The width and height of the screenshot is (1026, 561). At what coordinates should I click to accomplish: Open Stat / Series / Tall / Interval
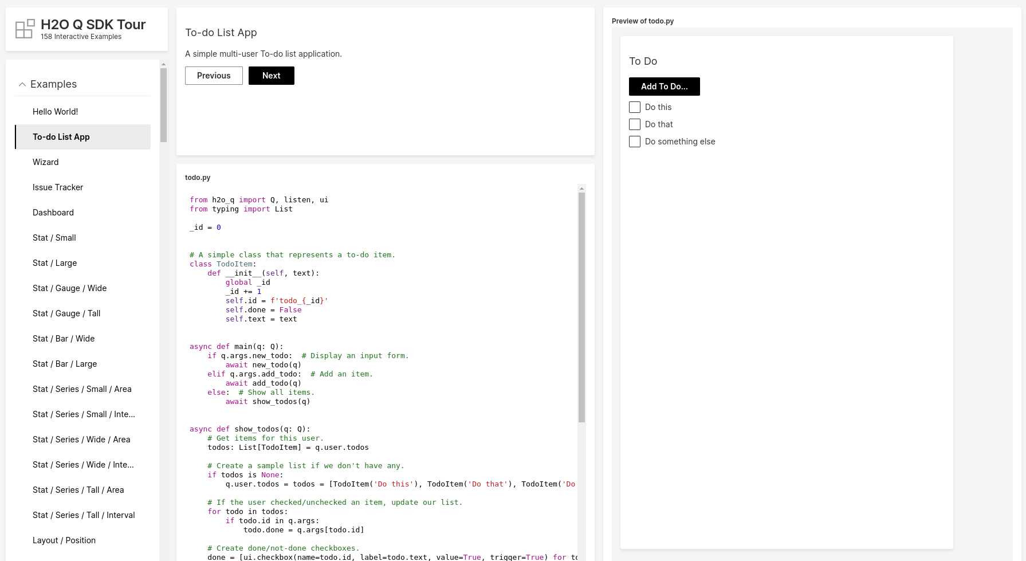pyautogui.click(x=84, y=515)
